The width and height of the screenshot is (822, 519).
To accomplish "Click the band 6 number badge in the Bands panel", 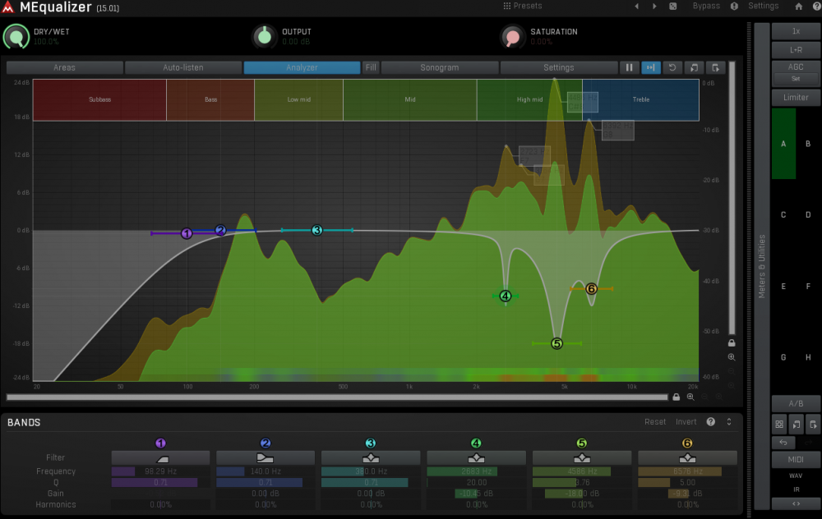I will click(x=687, y=443).
